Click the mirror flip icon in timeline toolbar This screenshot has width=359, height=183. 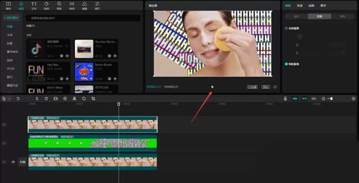click(74, 99)
